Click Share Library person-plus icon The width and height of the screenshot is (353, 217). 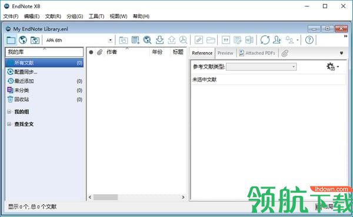[277, 40]
